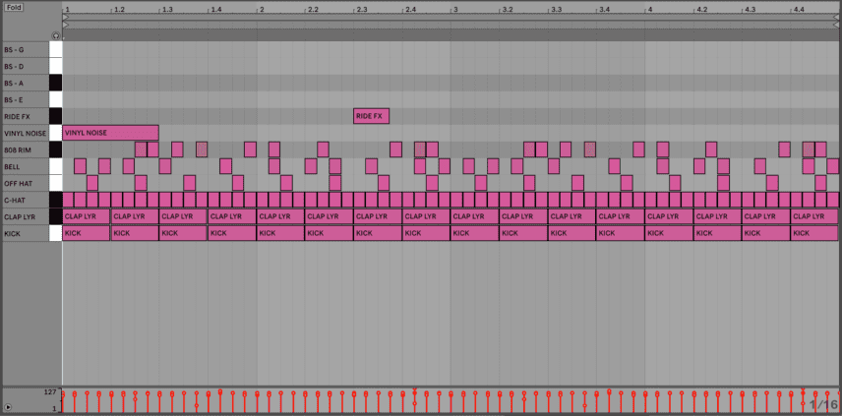Enable the headphone note preview icon

(56, 35)
